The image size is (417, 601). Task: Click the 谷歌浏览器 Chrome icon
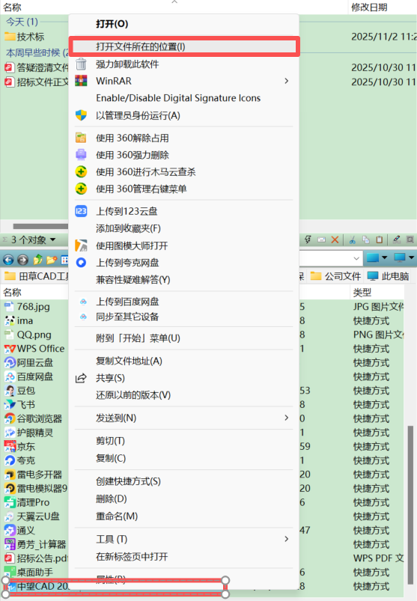tap(10, 418)
